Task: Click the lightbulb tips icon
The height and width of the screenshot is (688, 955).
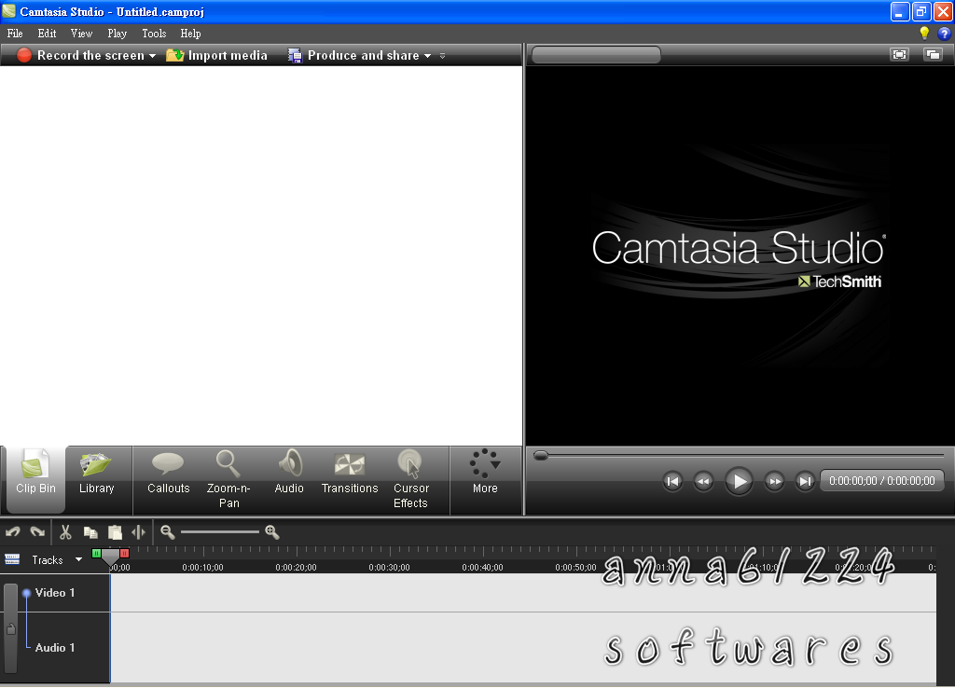Action: point(924,34)
